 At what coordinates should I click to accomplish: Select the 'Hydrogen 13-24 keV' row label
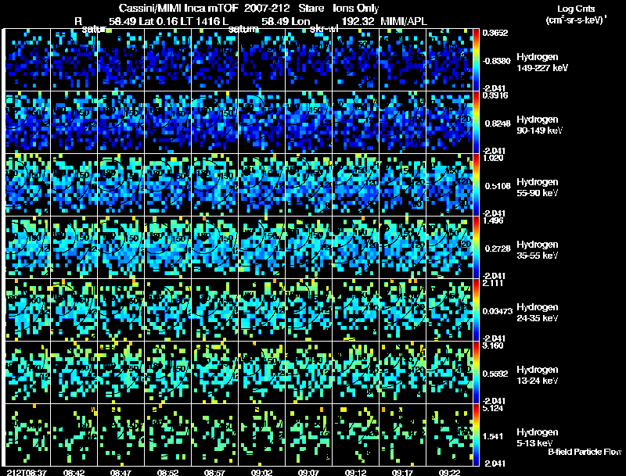pos(538,375)
